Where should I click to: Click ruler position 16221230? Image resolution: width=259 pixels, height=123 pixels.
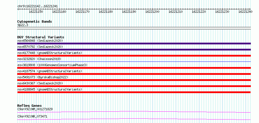tap(222, 12)
